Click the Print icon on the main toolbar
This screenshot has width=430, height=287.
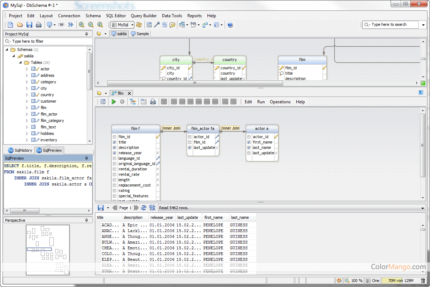[x=38, y=25]
